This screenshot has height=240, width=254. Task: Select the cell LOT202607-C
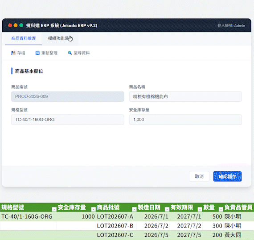[116, 235]
